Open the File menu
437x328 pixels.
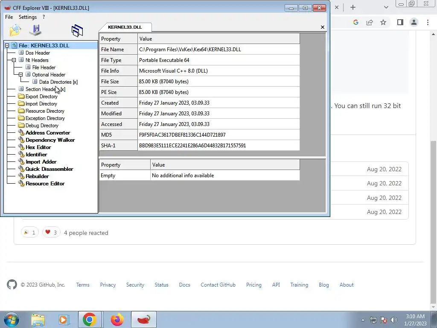(x=9, y=17)
